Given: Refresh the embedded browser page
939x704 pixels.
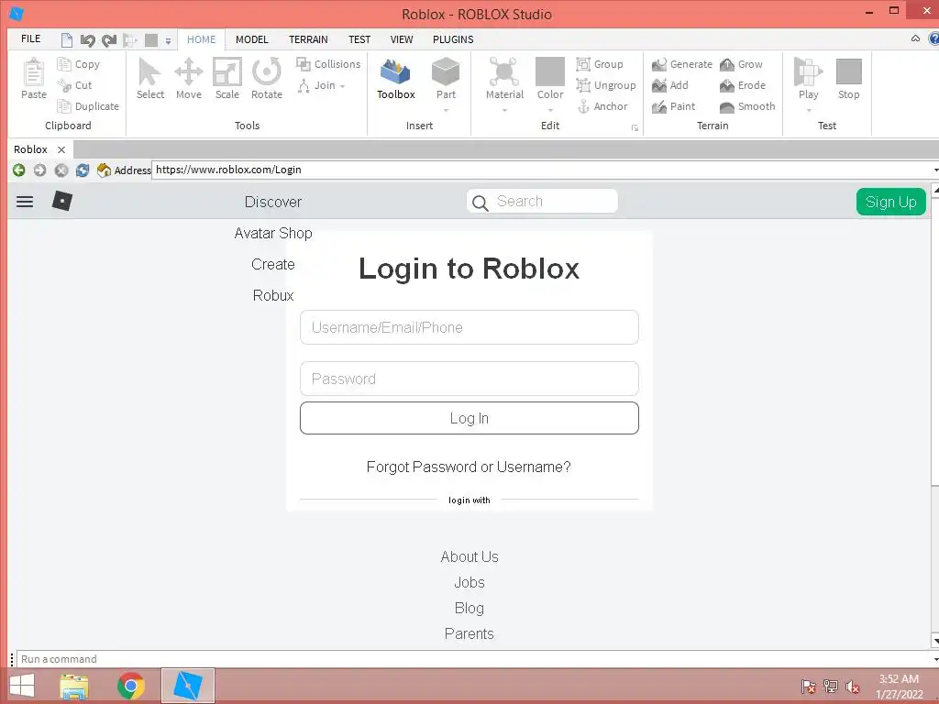Looking at the screenshot, I should pyautogui.click(x=82, y=170).
